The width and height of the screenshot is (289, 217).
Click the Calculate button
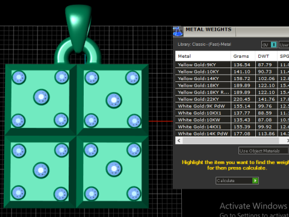[237, 180]
